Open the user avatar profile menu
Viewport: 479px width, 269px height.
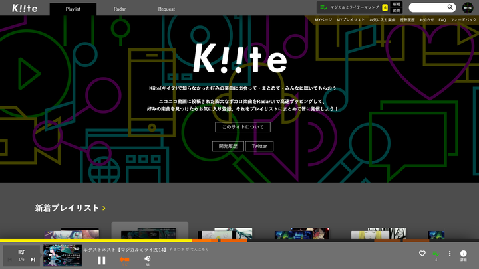click(x=468, y=8)
